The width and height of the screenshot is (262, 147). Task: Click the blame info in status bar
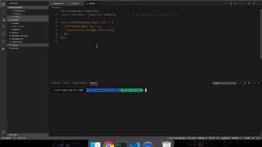pyautogui.click(x=176, y=138)
